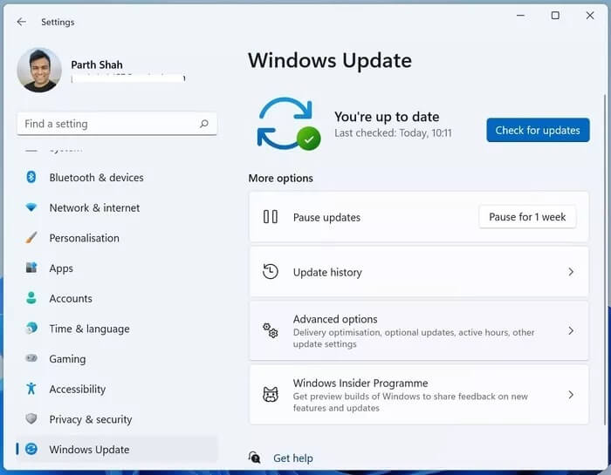
Task: Click Check for updates button
Action: (538, 130)
